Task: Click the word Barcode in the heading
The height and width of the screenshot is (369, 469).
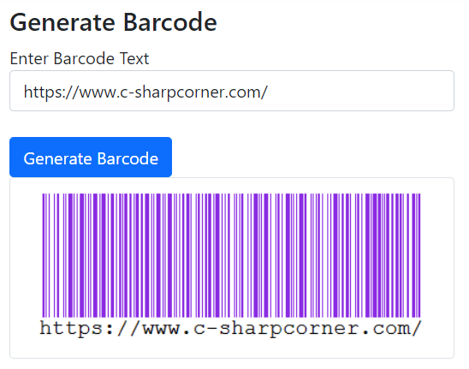Action: click(x=170, y=22)
